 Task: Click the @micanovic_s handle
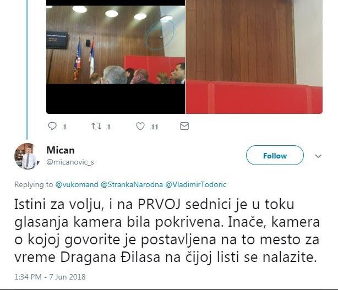(x=70, y=162)
